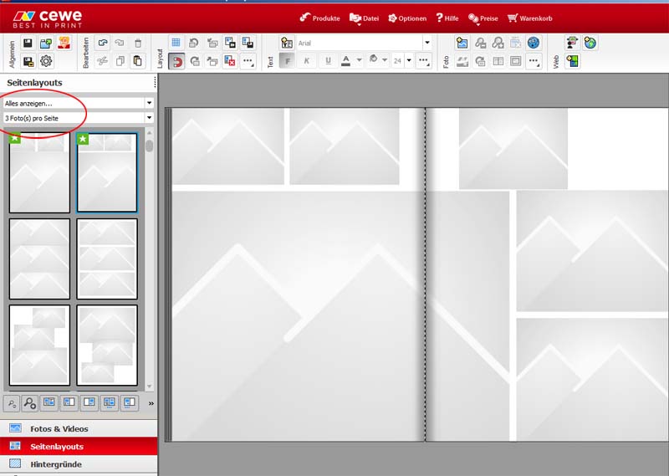
Task: Click the add photo icon in Foto group
Action: click(462, 43)
